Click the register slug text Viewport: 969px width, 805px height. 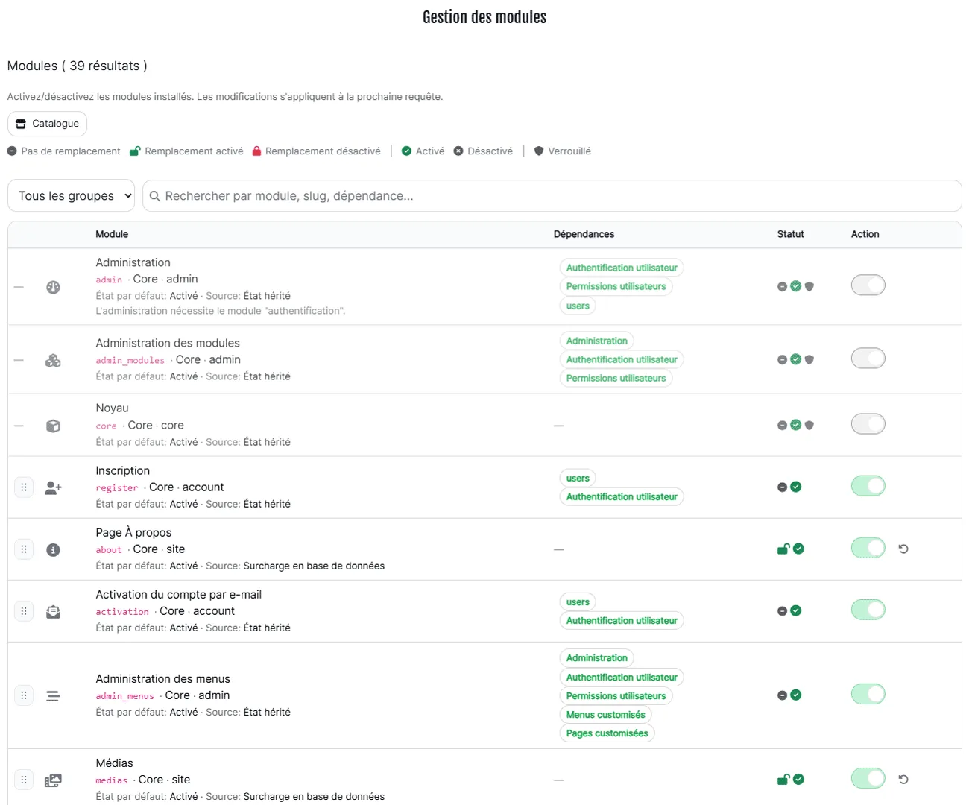click(x=117, y=488)
